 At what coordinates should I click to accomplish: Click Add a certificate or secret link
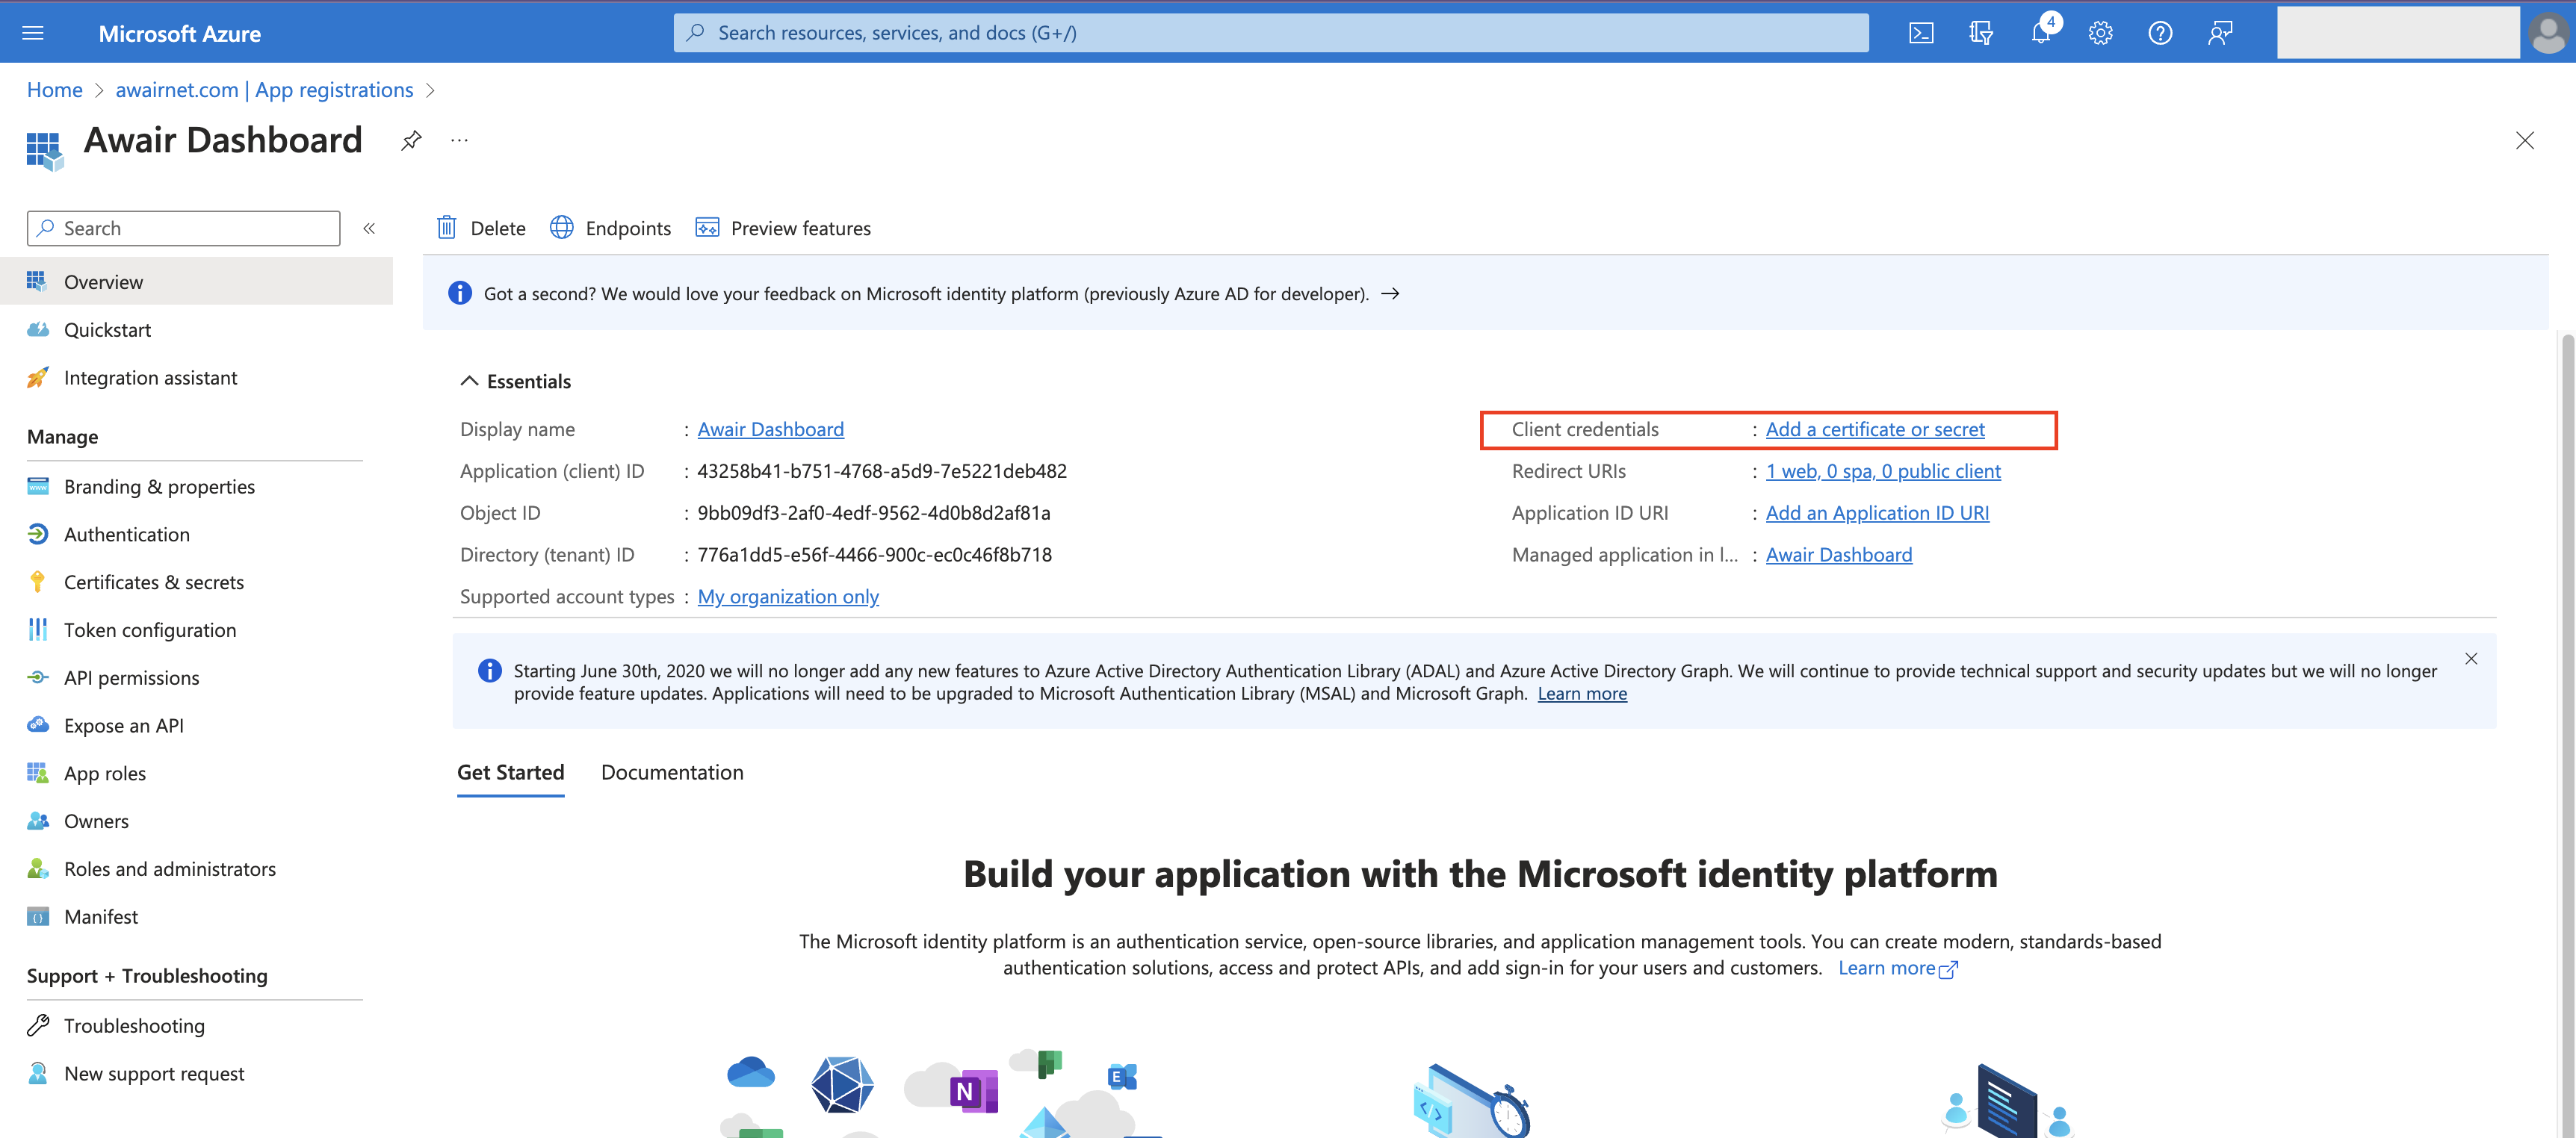click(1875, 429)
